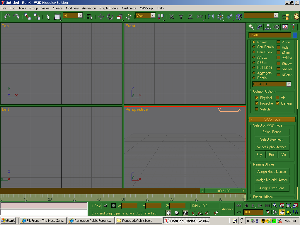Select the Zoom magnifier viewport tool
Viewport: 300px width, 225px height.
click(x=275, y=206)
